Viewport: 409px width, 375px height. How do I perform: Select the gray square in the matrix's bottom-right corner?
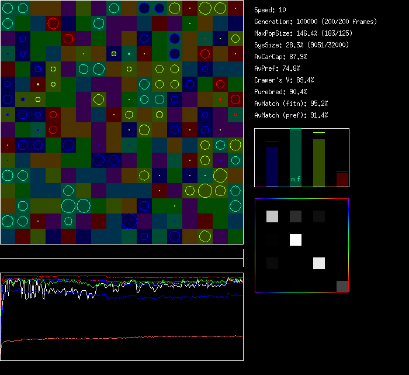click(342, 286)
